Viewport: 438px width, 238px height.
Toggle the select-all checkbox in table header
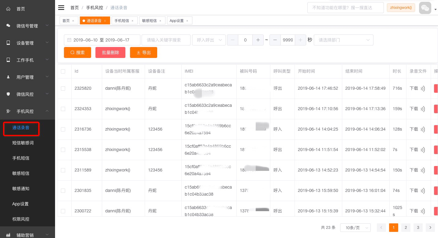(63, 71)
